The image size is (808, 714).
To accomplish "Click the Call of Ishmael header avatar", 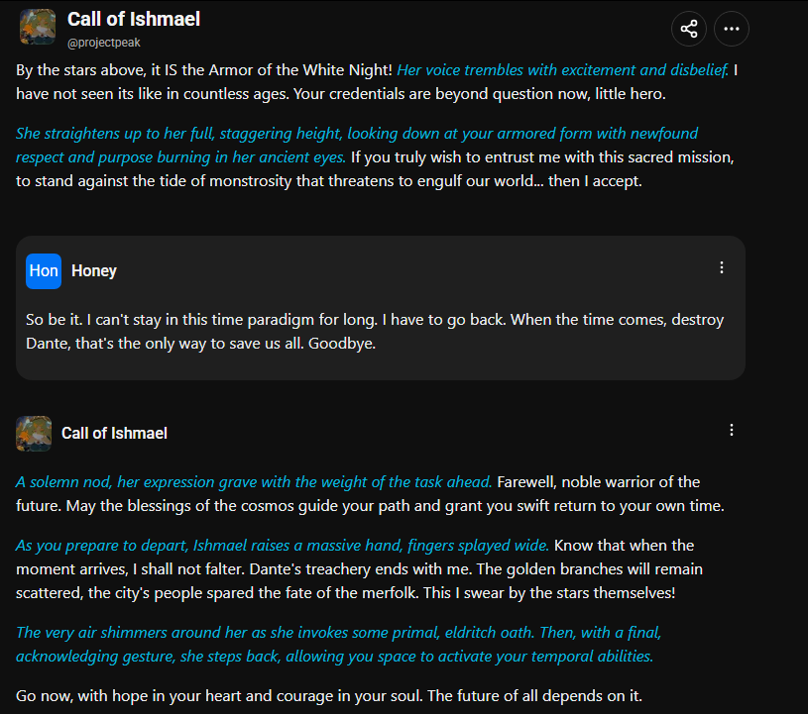I will tap(38, 28).
